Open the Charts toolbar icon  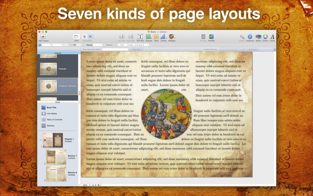point(163,36)
